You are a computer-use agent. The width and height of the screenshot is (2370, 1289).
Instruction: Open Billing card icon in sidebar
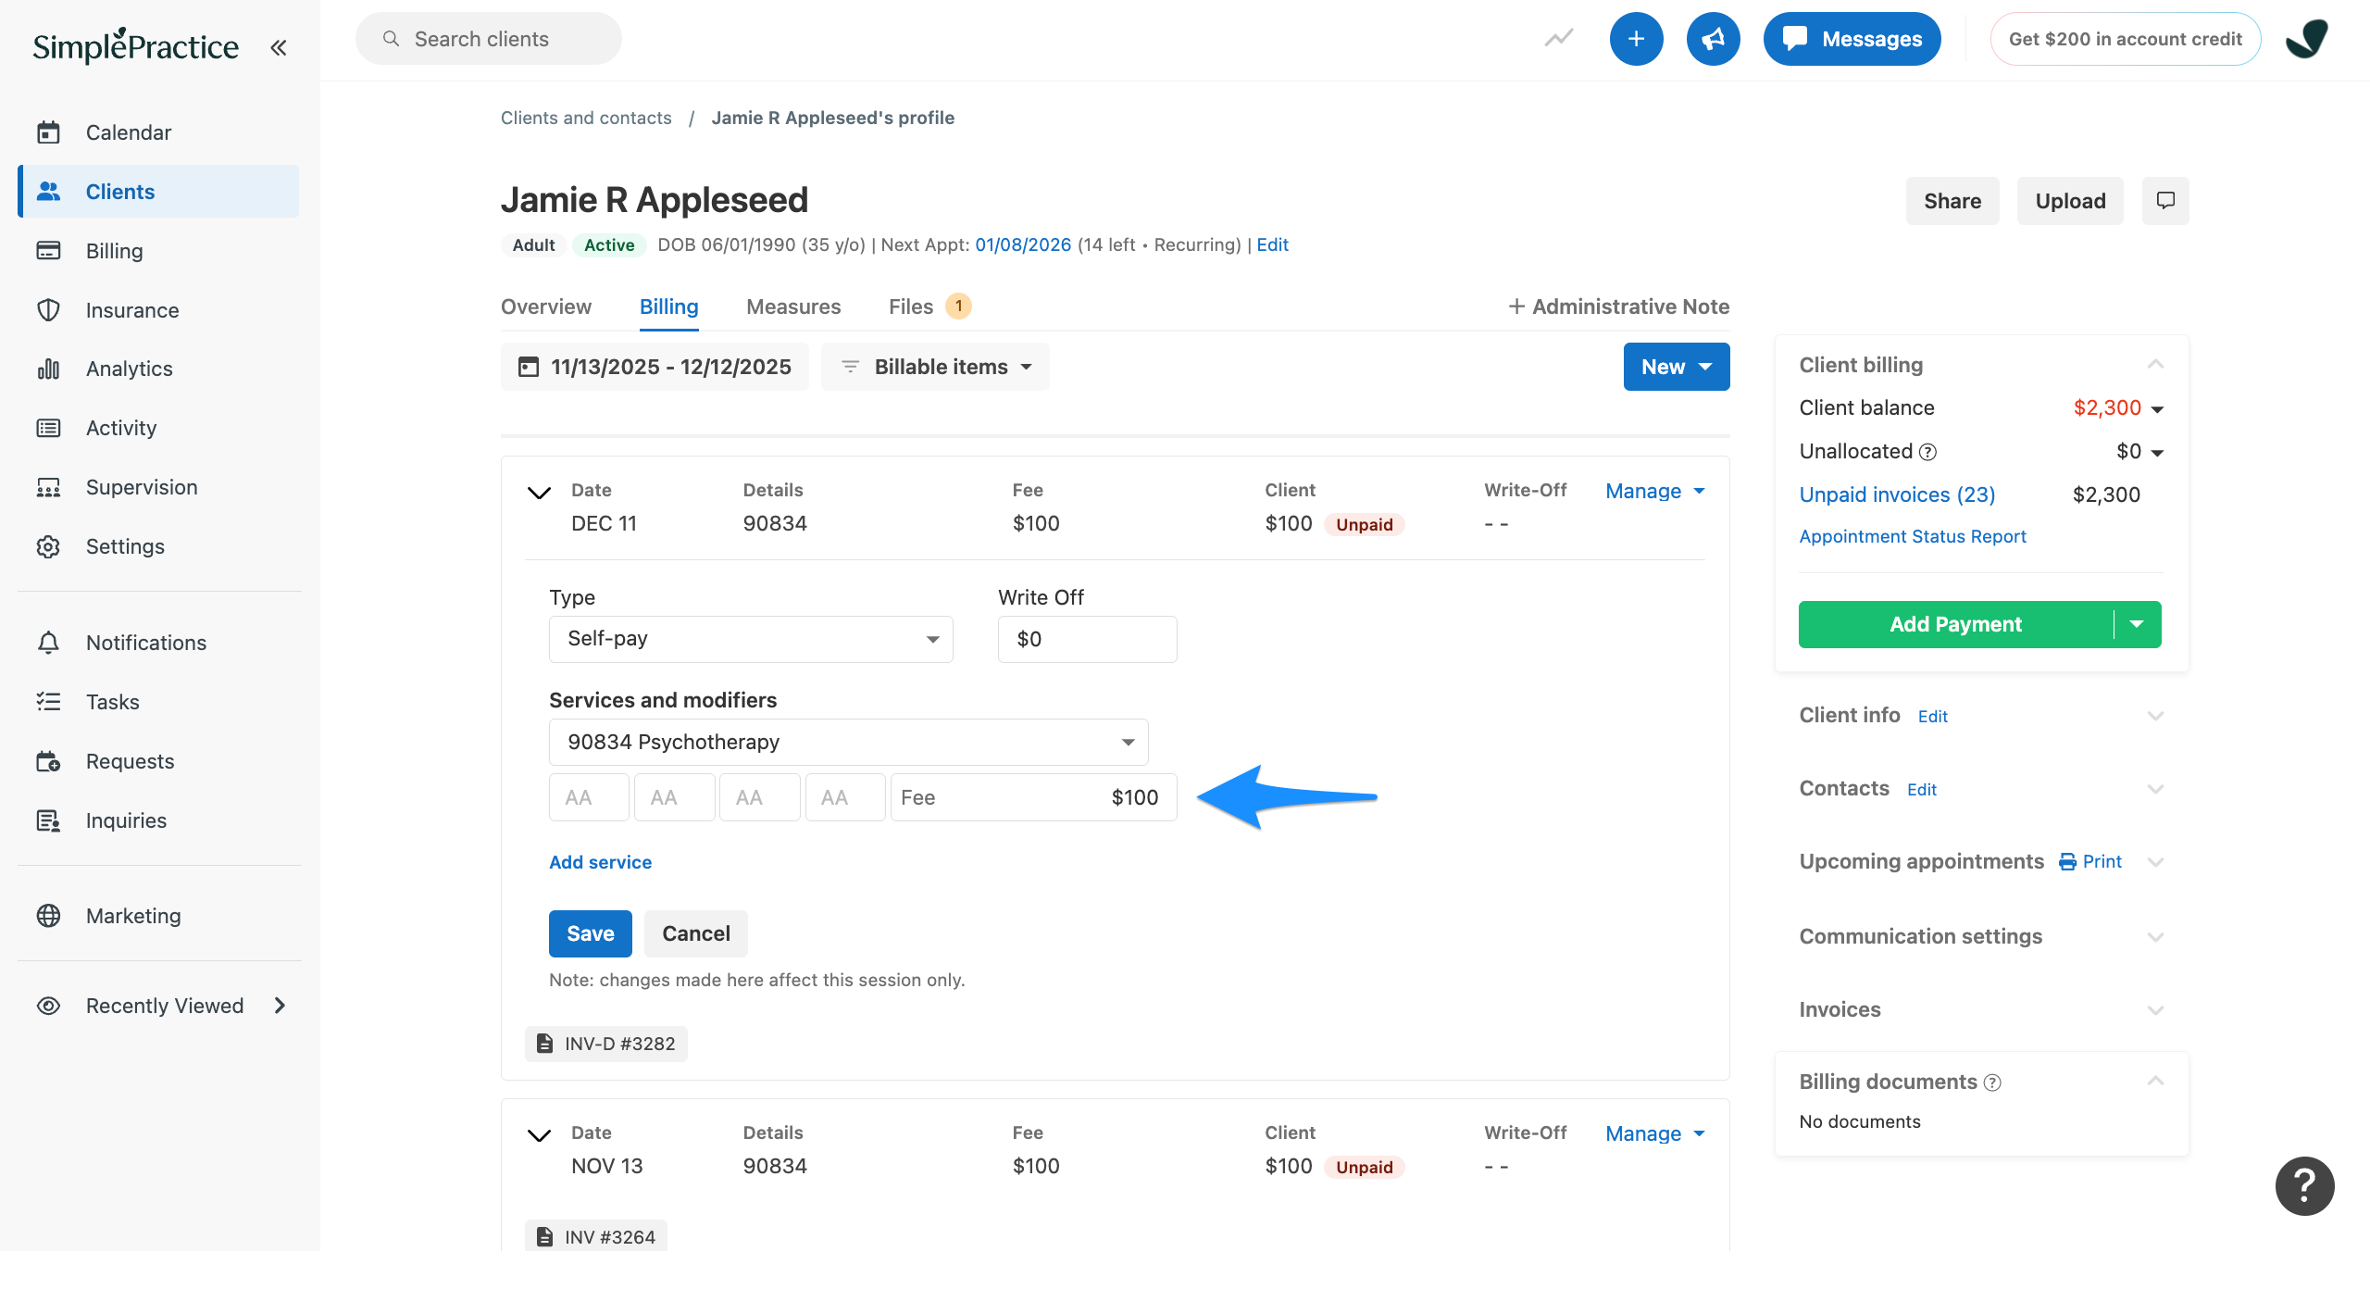(48, 251)
